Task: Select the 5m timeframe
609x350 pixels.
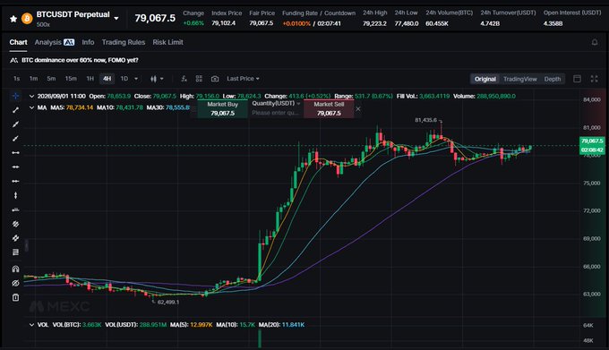Action: (51, 79)
